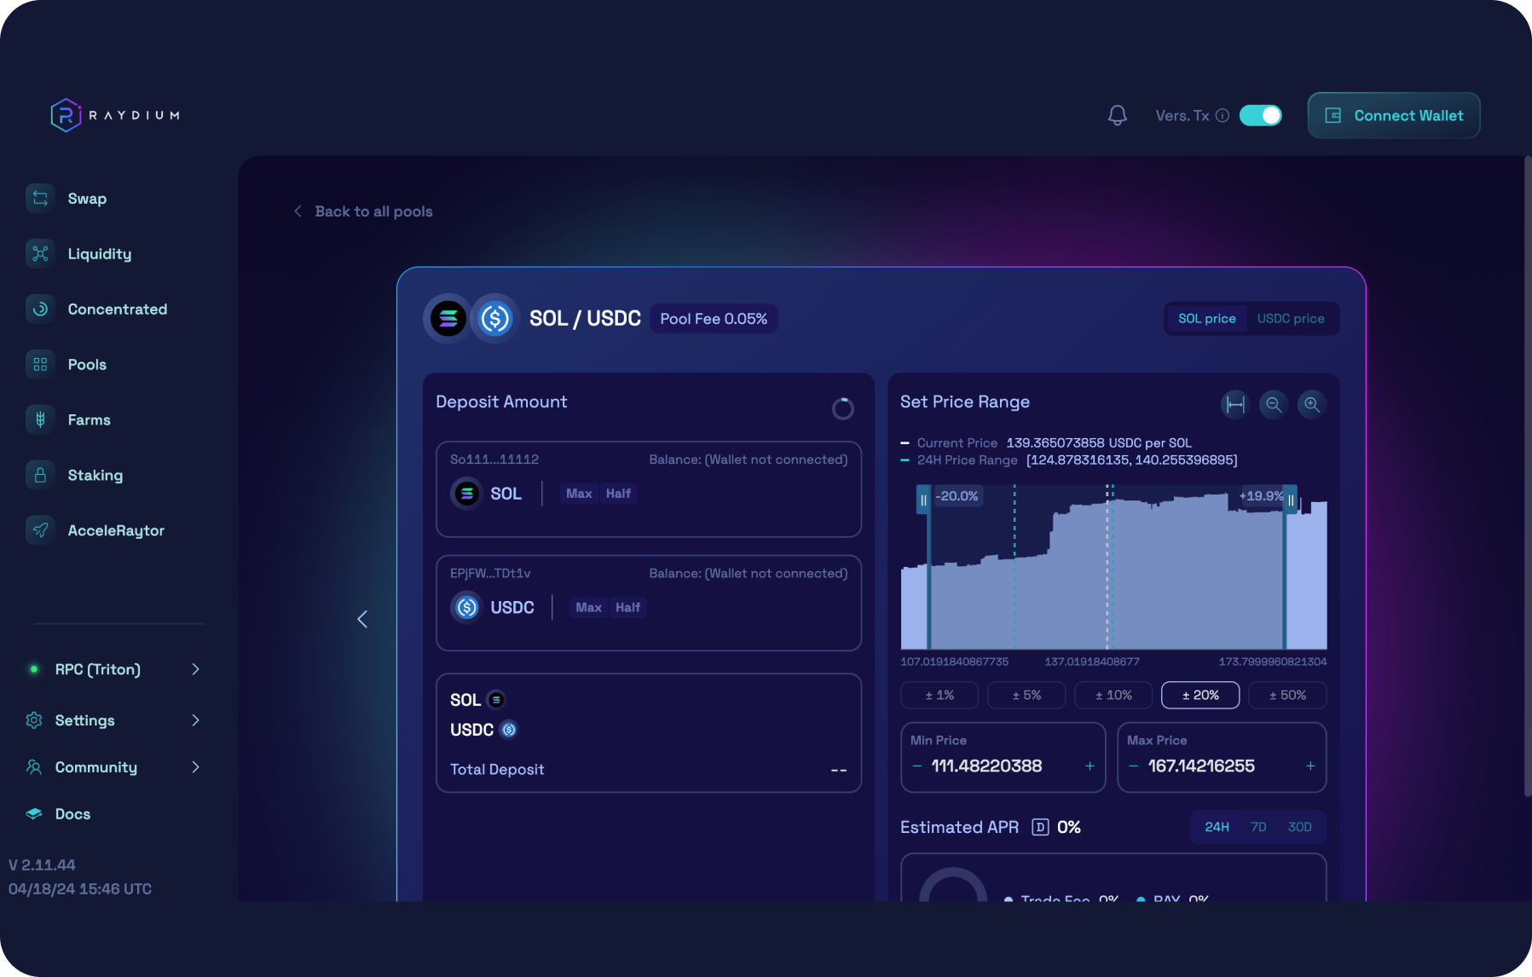This screenshot has height=977, width=1532.
Task: Open AcceleRaytor from the sidebar
Action: coord(39,529)
